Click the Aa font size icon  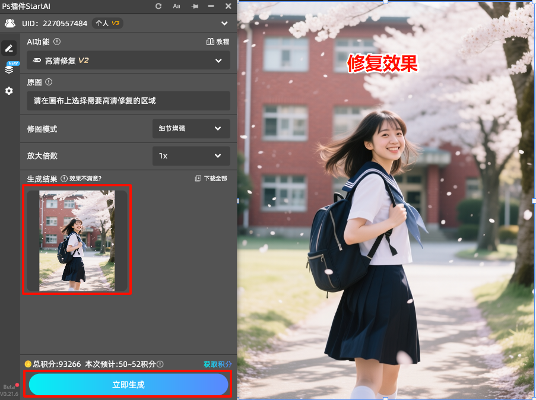coord(176,7)
